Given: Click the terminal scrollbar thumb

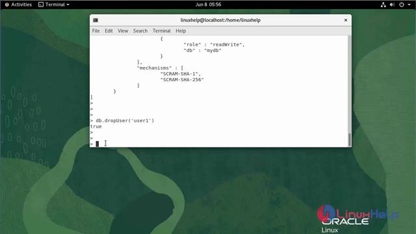Looking at the screenshot, I should coord(350,140).
